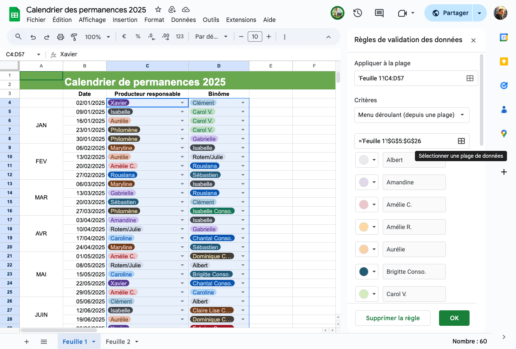This screenshot has height=349, width=516.
Task: Star this spreadsheet document
Action: tap(158, 9)
